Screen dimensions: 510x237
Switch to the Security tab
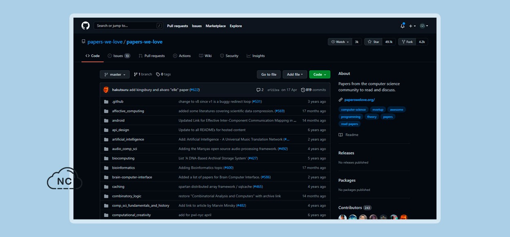(x=229, y=56)
